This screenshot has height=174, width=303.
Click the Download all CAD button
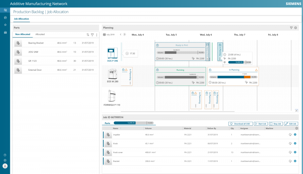(241, 124)
